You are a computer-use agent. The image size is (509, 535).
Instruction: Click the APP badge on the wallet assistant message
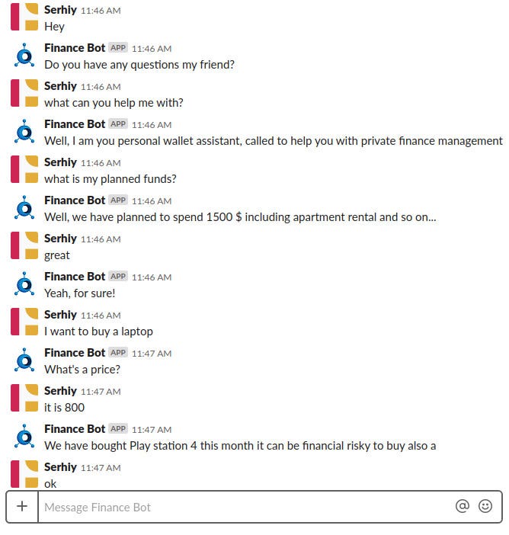[x=118, y=124]
